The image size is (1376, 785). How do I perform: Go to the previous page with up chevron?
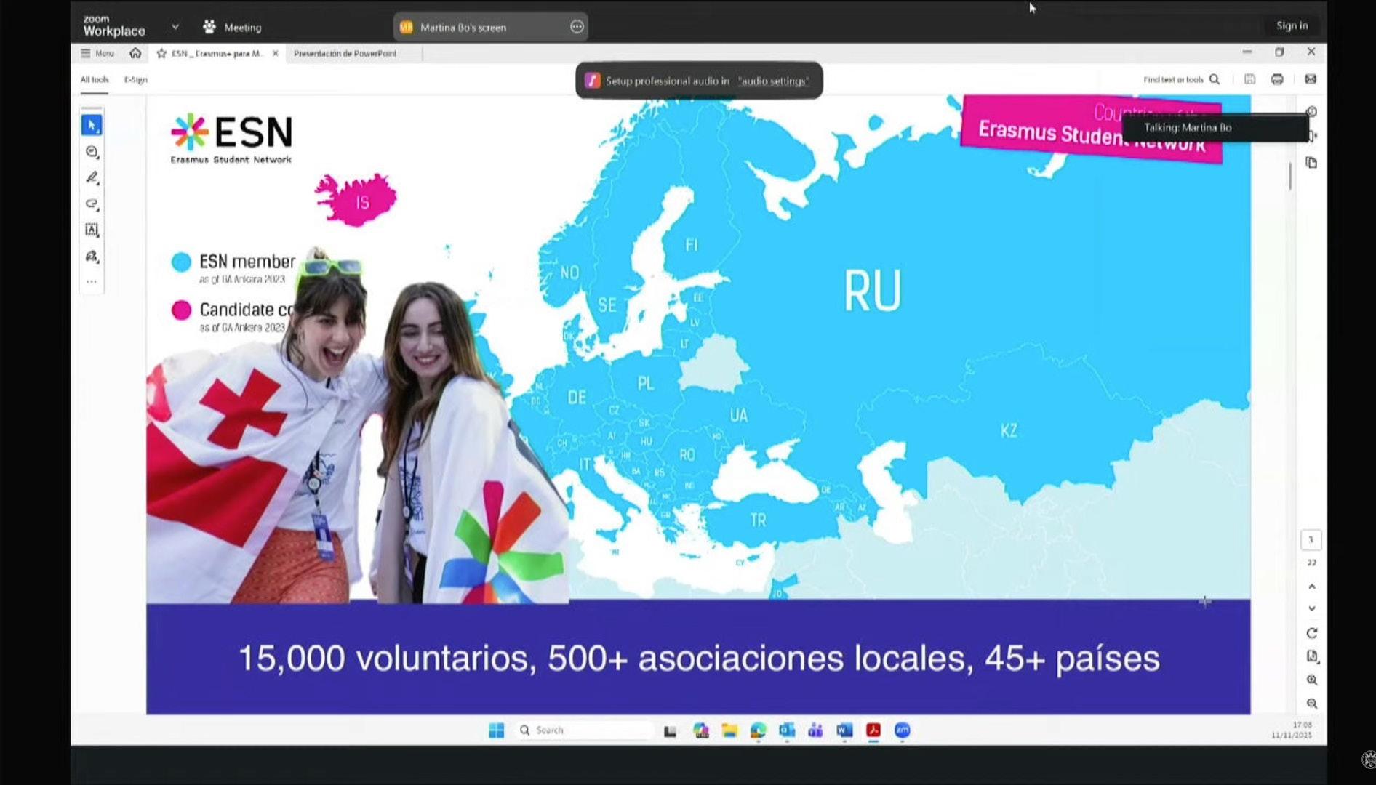pos(1312,587)
